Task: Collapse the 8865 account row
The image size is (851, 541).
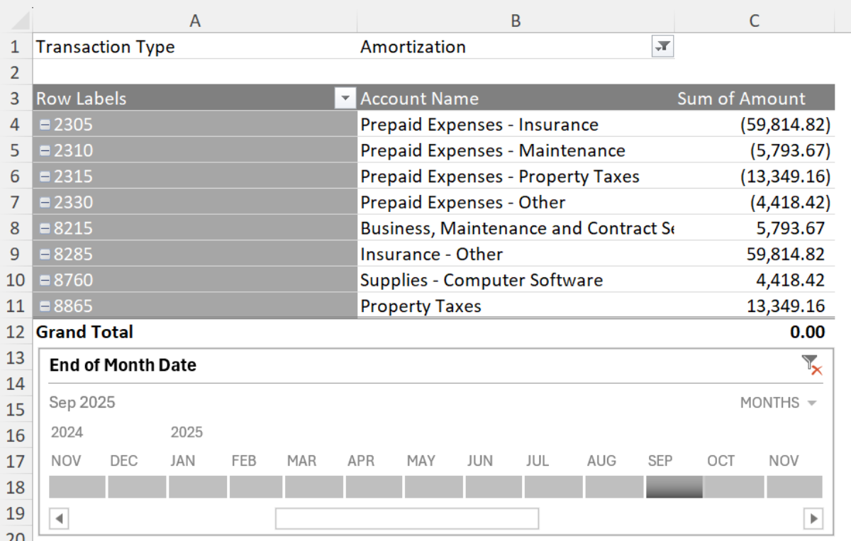Action: (x=45, y=306)
